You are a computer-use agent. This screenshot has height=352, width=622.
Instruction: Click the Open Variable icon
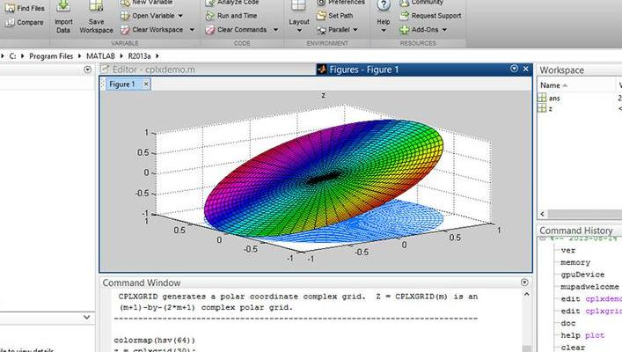(125, 16)
